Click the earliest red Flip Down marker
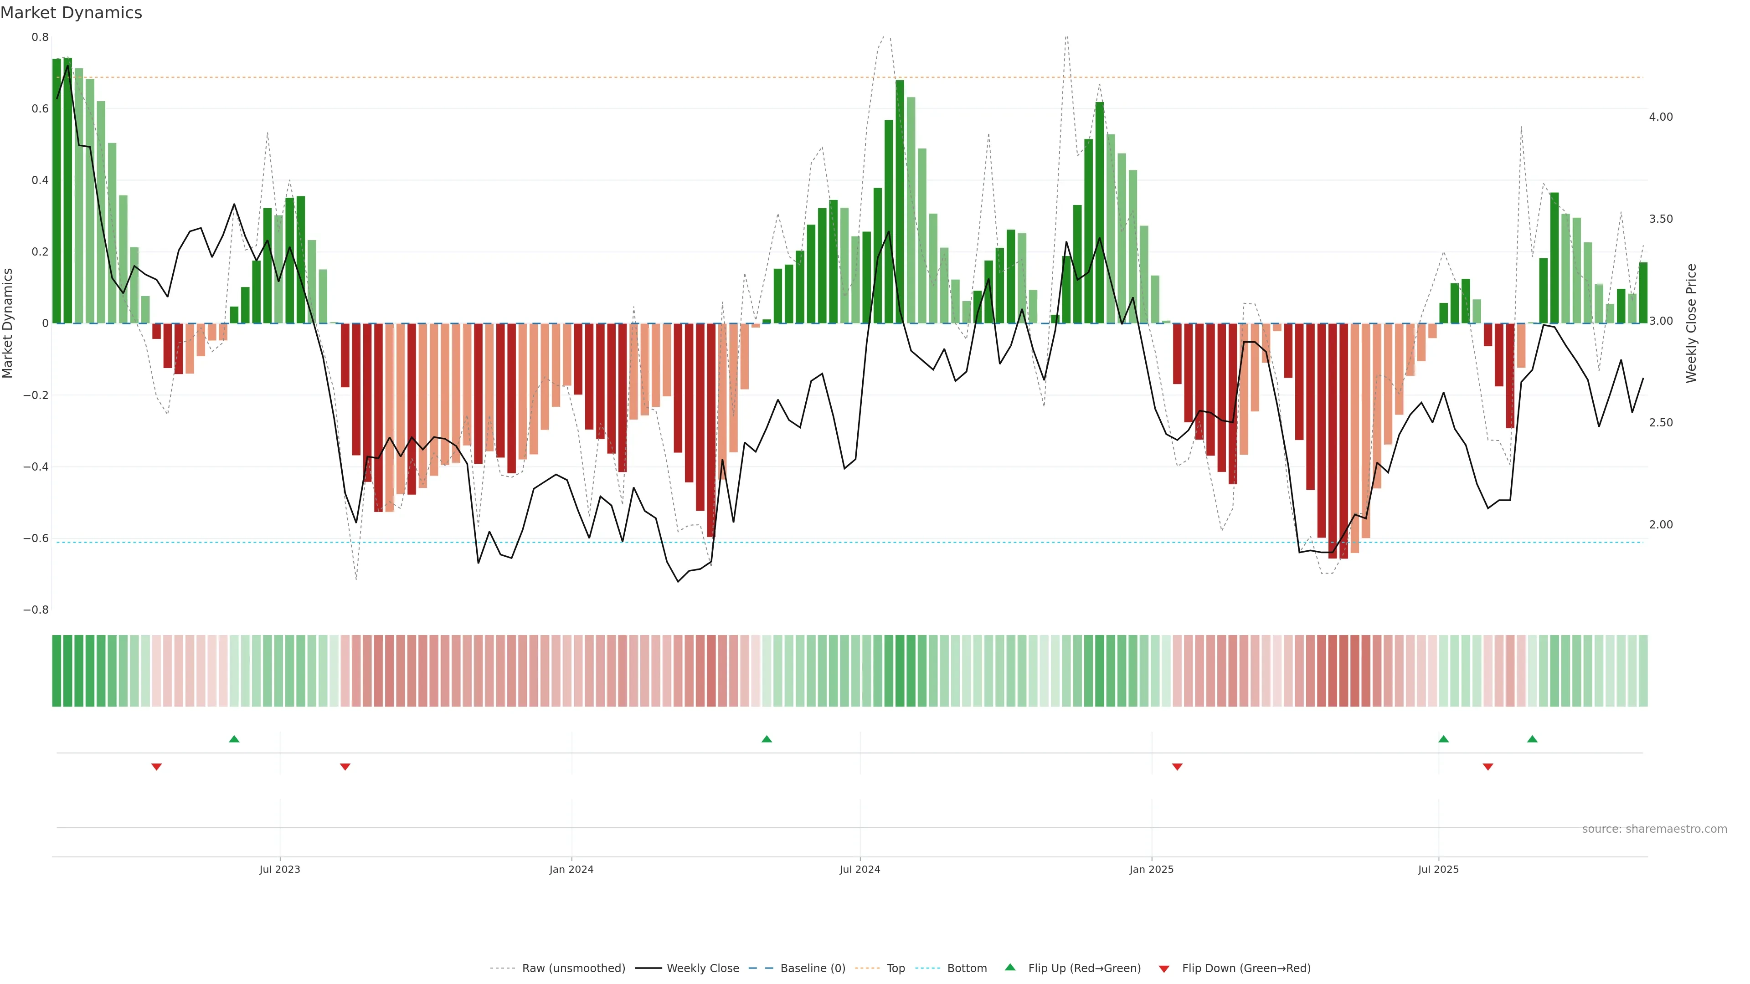The width and height of the screenshot is (1750, 984). (156, 767)
